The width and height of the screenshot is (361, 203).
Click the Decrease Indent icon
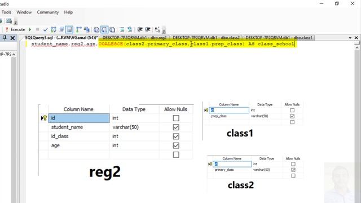click(140, 30)
